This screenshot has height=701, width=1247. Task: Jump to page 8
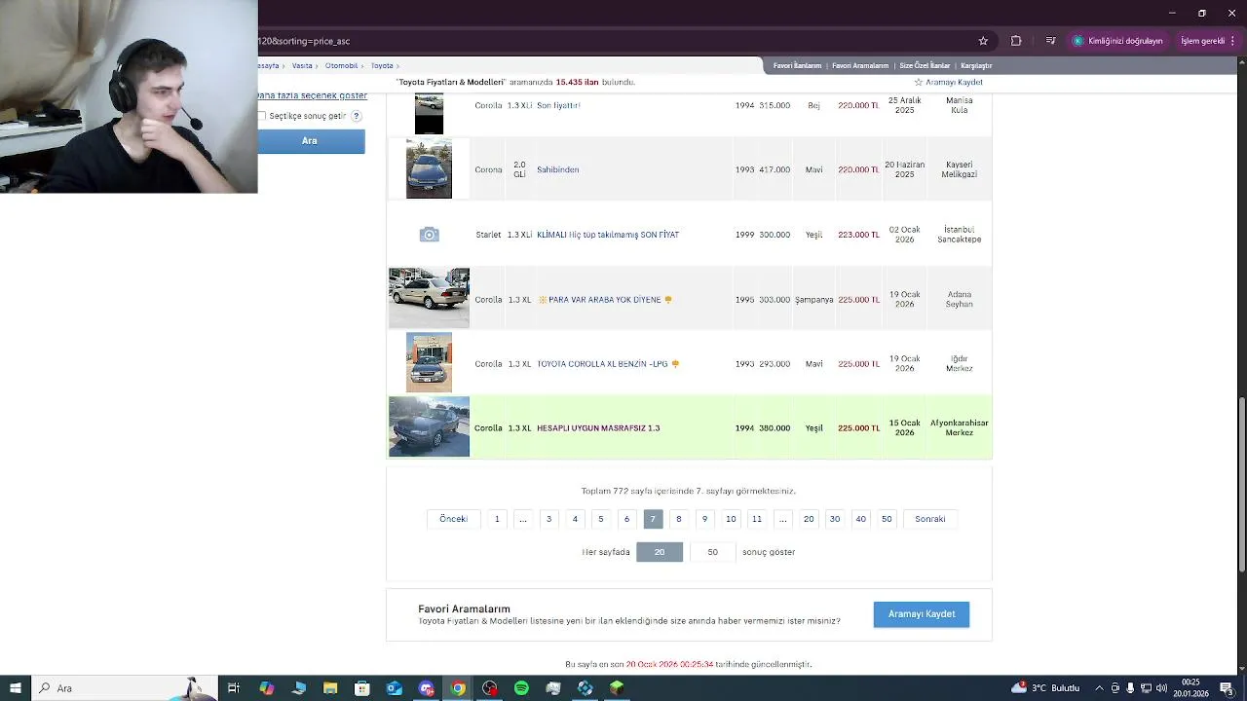pos(679,519)
